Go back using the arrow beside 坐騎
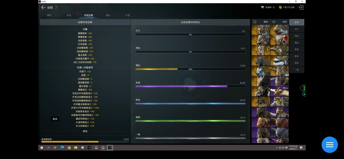 pos(43,7)
